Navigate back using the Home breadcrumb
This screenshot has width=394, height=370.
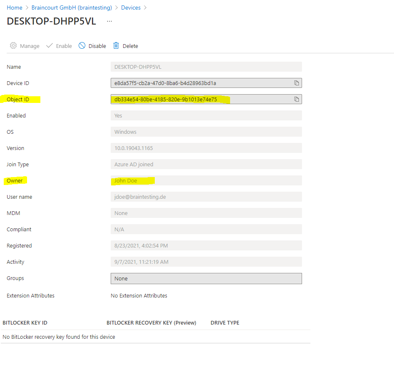coord(14,7)
